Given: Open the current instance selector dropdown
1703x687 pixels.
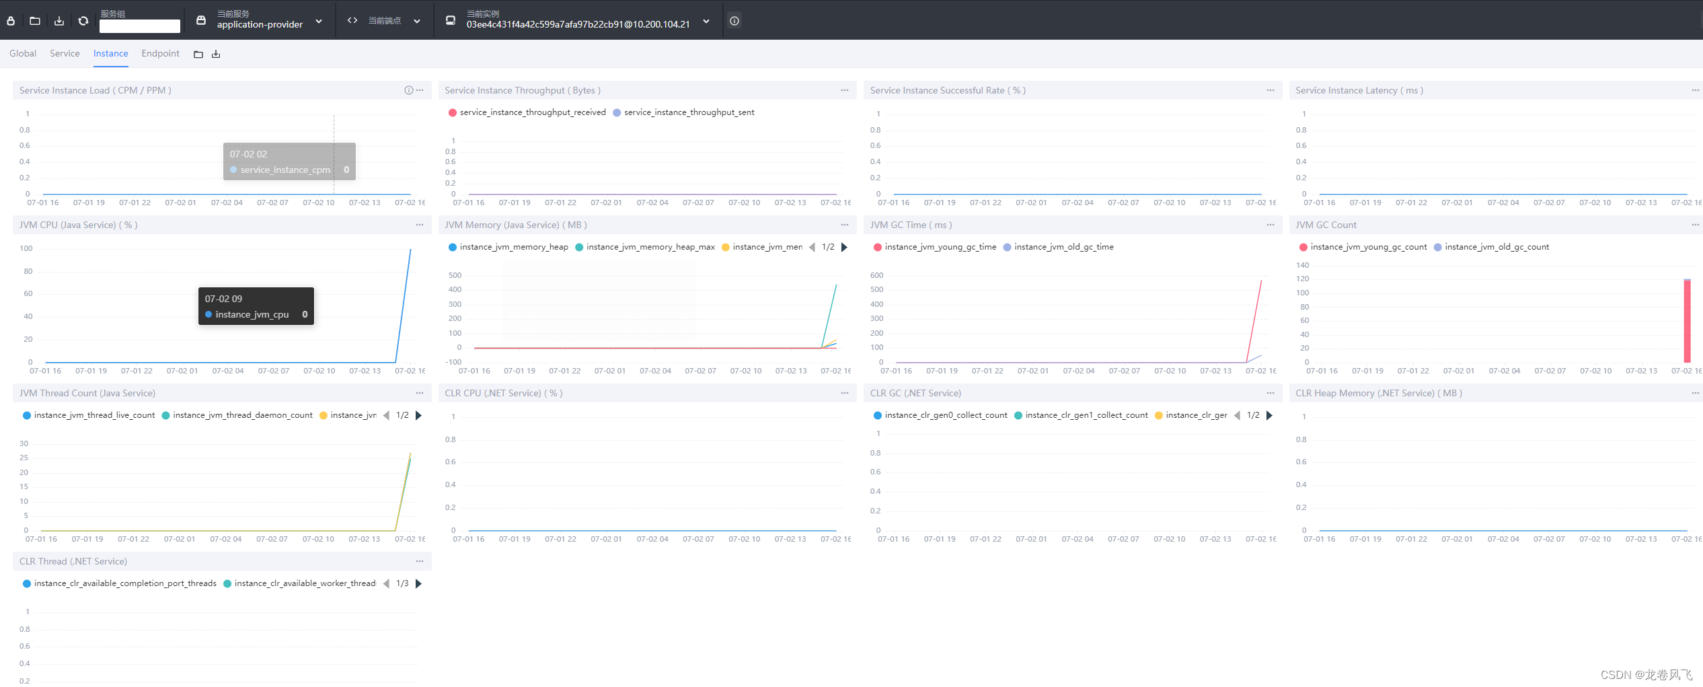Looking at the screenshot, I should tap(578, 20).
